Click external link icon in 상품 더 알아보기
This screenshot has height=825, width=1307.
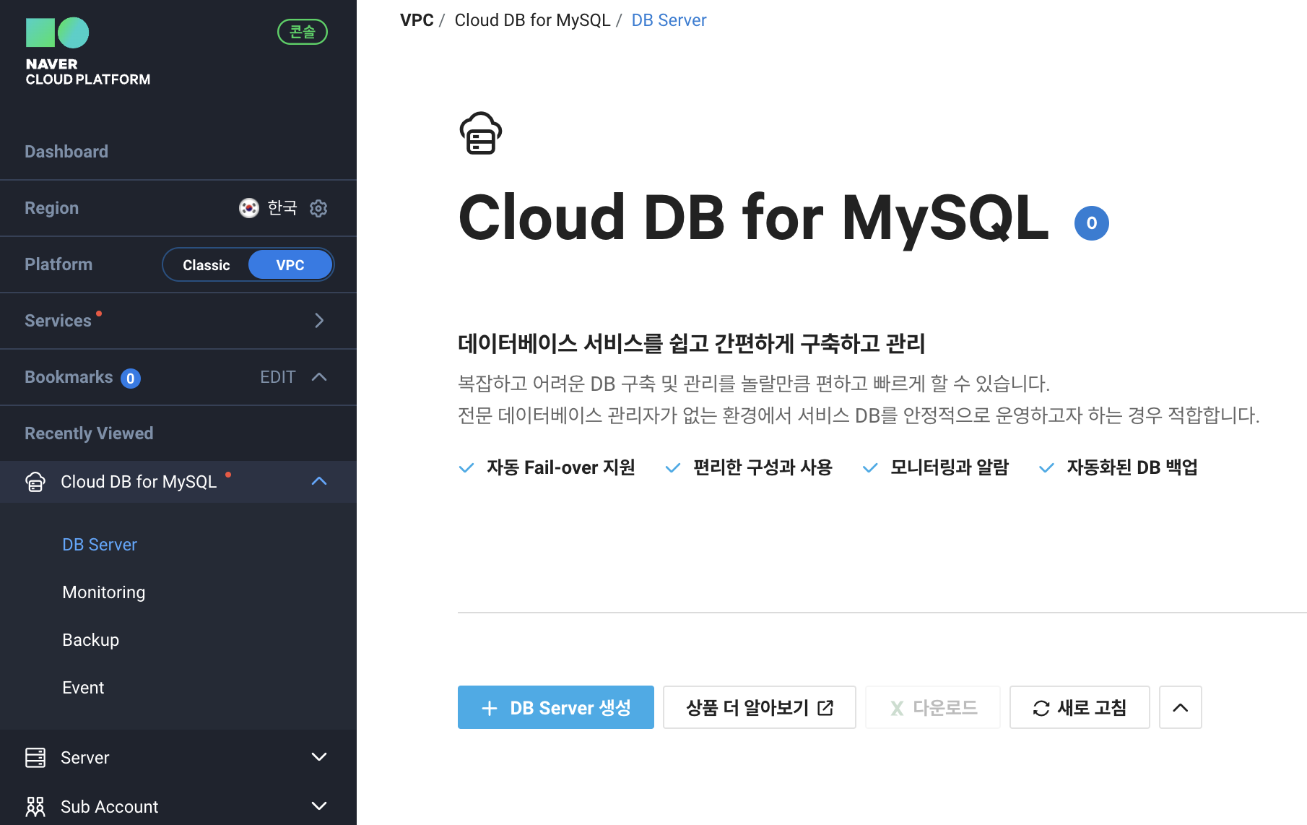pyautogui.click(x=825, y=708)
